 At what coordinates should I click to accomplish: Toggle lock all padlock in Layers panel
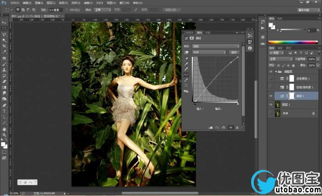click(293, 65)
